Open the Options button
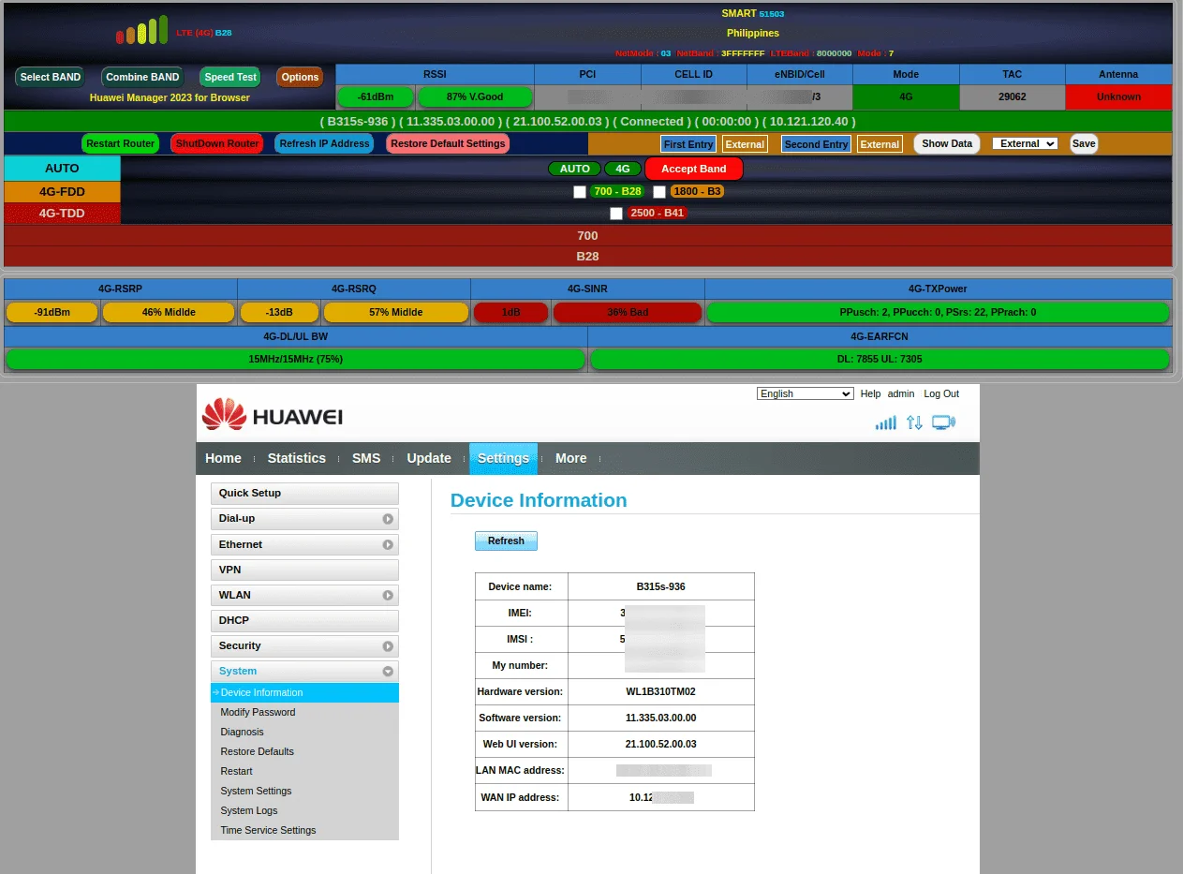This screenshot has width=1183, height=874. (300, 77)
